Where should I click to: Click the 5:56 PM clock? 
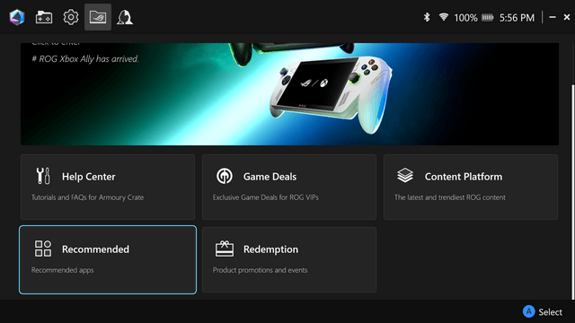[x=517, y=18]
